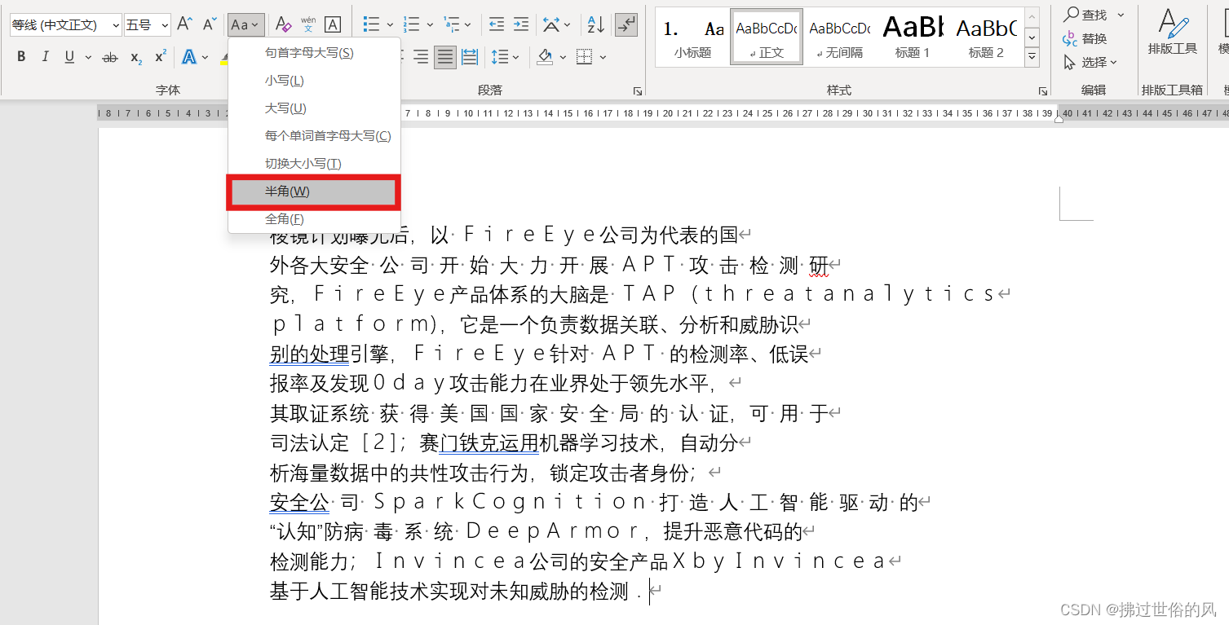Choose 大写(U) uppercase option

pos(285,108)
